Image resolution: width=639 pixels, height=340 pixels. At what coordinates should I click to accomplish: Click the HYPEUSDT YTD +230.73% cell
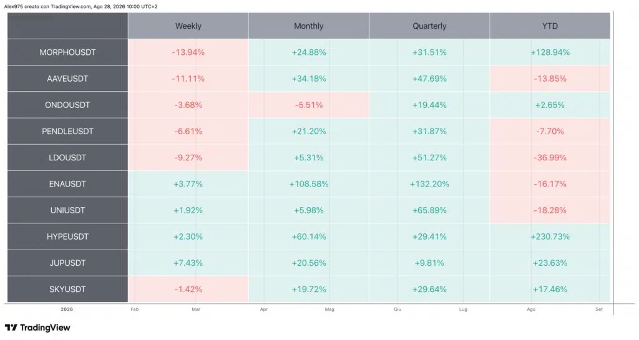[550, 236]
